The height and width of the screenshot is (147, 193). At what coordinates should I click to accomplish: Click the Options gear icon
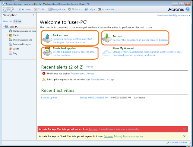point(70,9)
